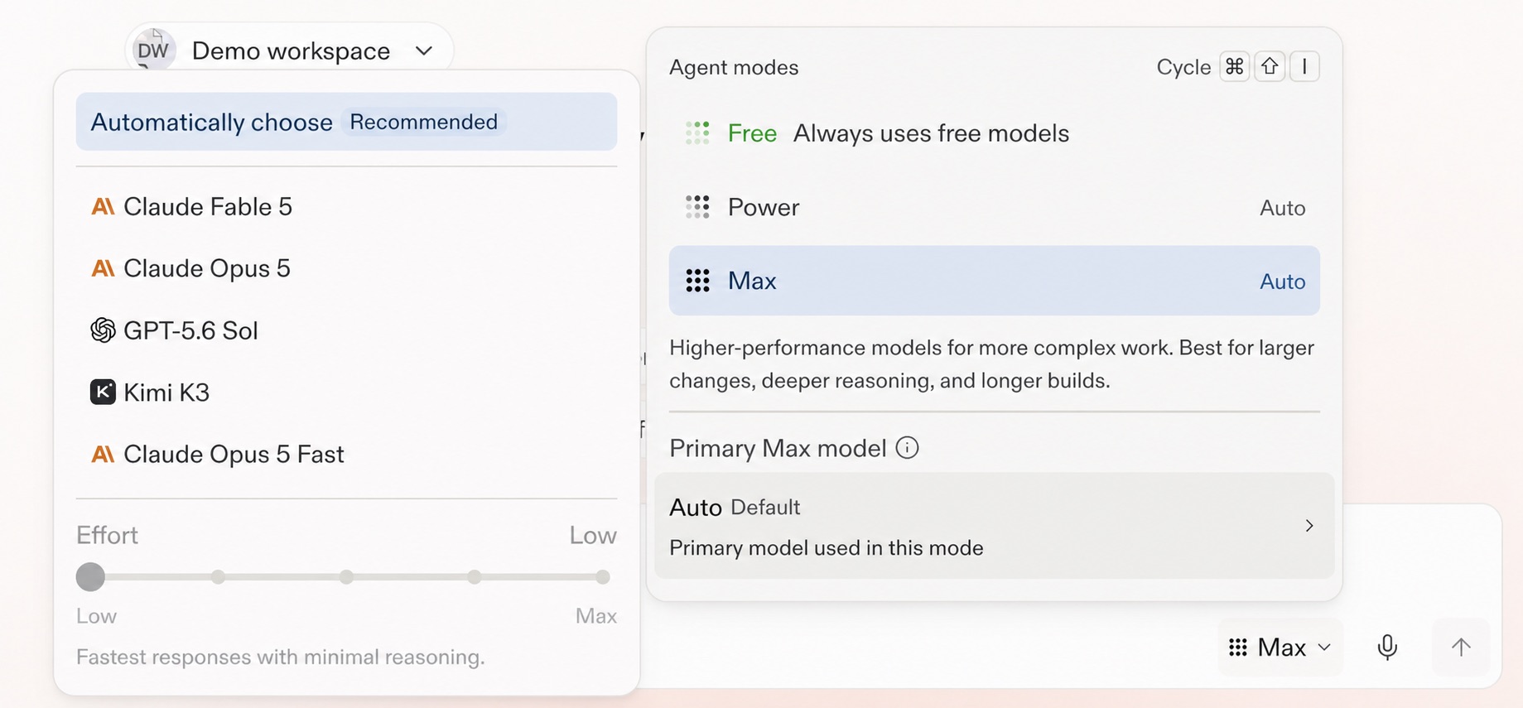Viewport: 1523px width, 708px height.
Task: Click the I key icon in Cycle shortcut
Action: pyautogui.click(x=1304, y=66)
